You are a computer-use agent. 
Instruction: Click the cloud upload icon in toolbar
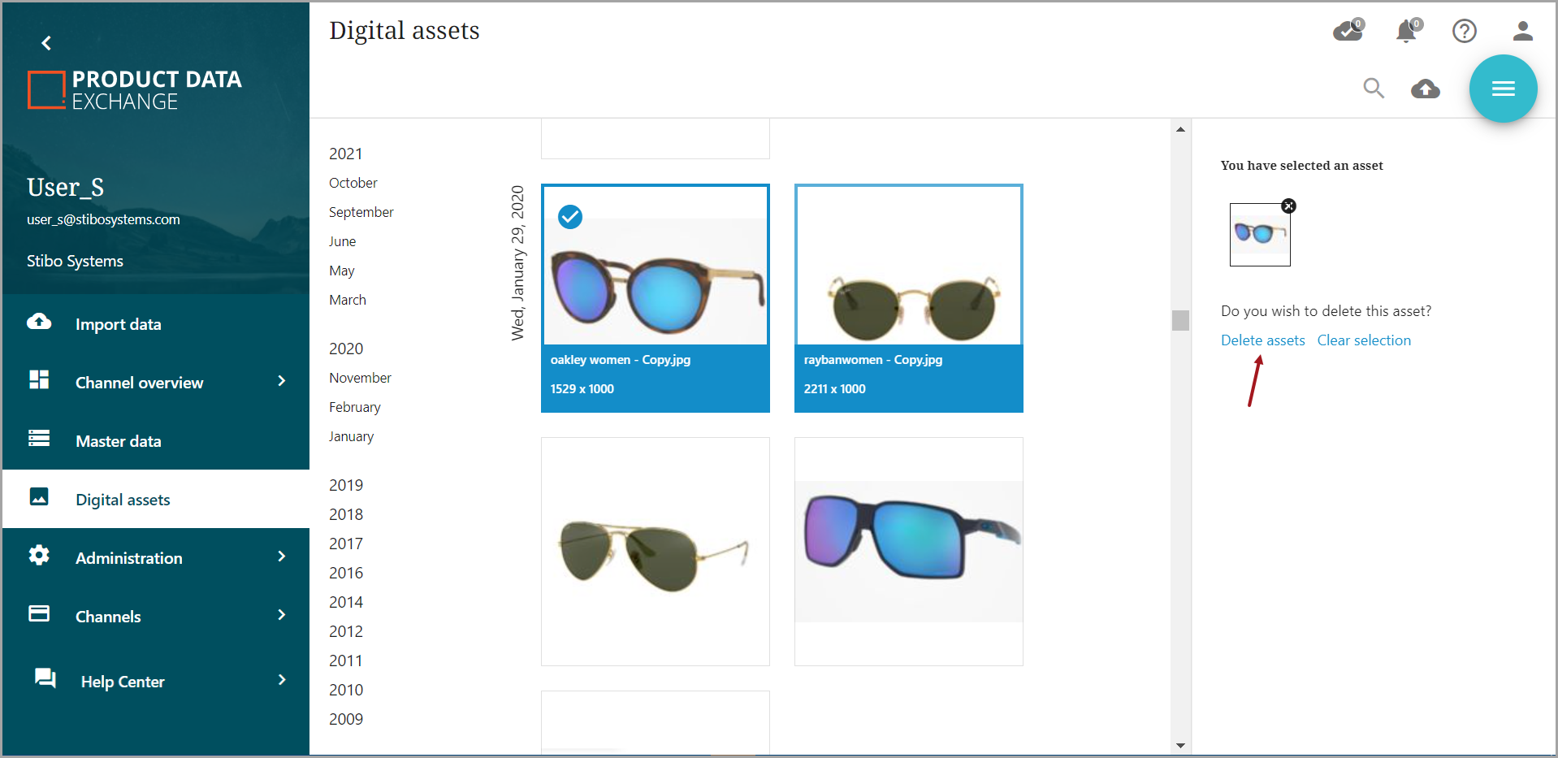[1425, 89]
